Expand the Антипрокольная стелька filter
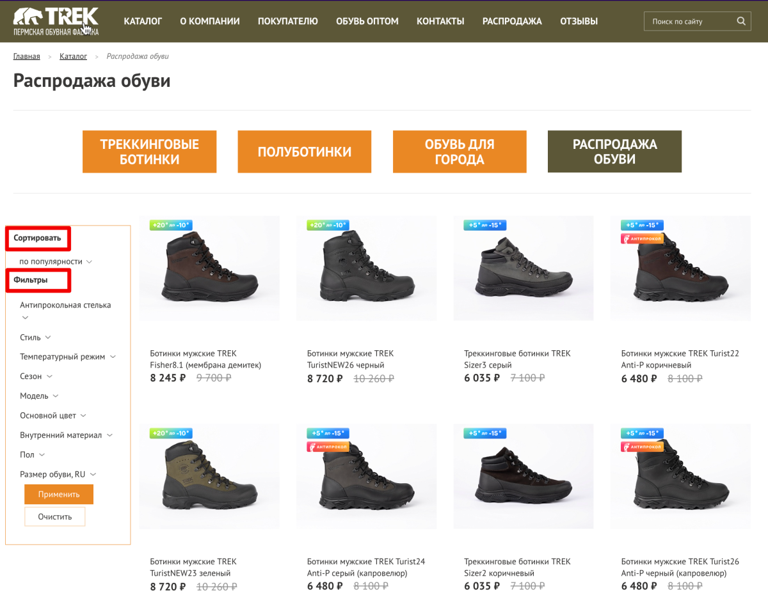The height and width of the screenshot is (602, 768). click(65, 311)
